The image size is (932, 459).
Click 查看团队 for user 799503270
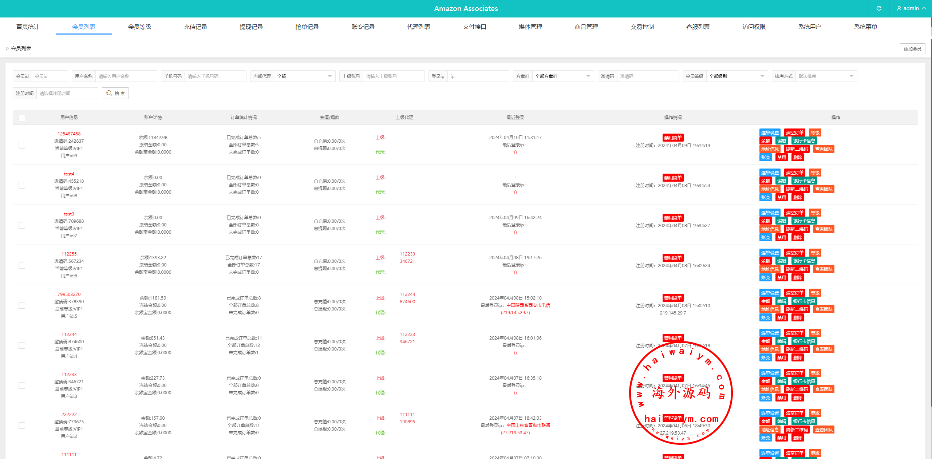[x=824, y=309]
